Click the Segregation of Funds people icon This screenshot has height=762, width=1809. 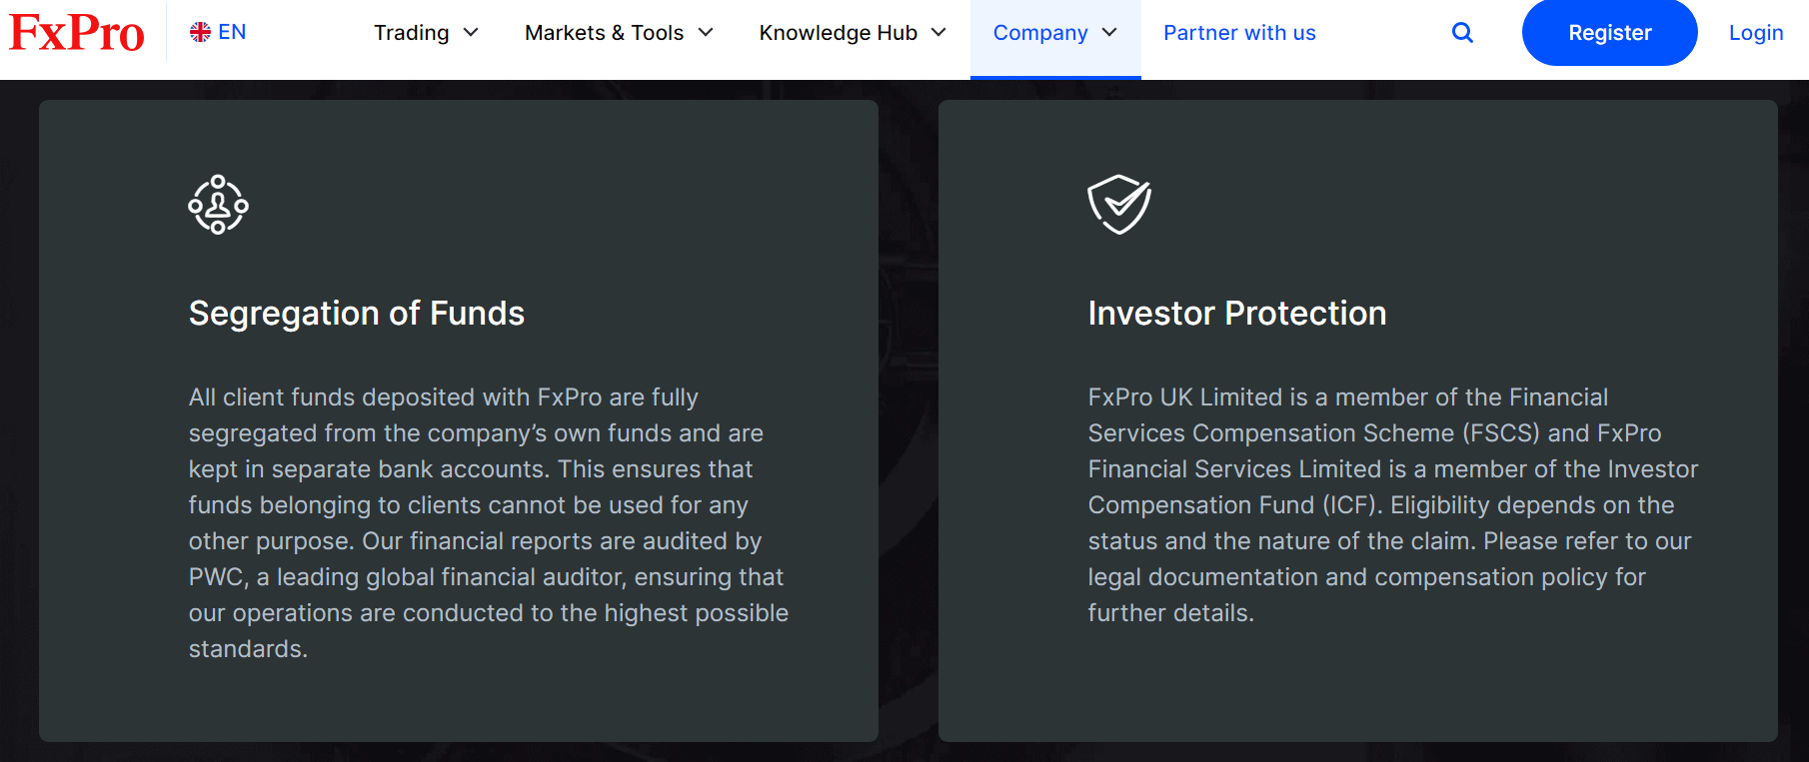click(218, 205)
